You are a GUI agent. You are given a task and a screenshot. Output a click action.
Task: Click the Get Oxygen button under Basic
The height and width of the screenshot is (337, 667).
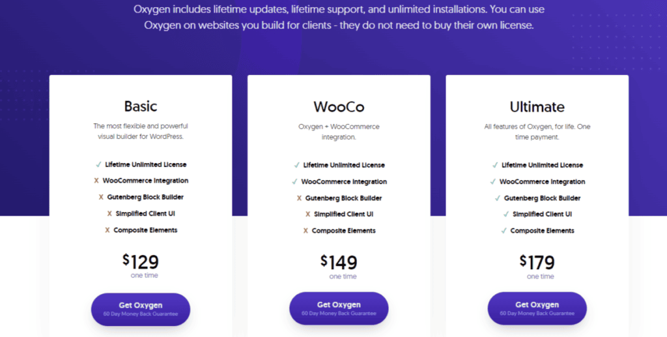tap(141, 309)
